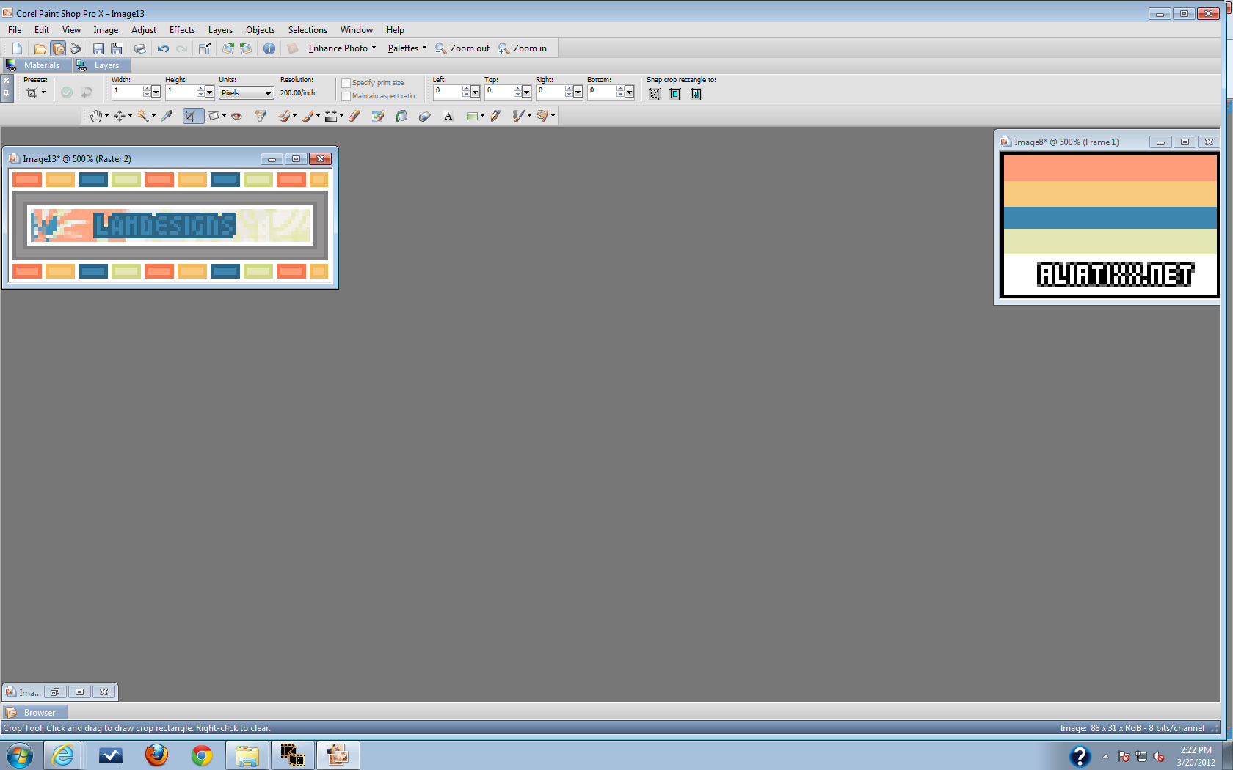This screenshot has height=770, width=1233.
Task: Select the Move tool
Action: point(119,116)
